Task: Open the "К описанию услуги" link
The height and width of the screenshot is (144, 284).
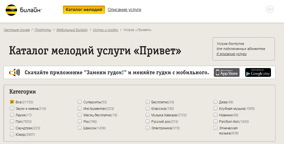Action: pyautogui.click(x=232, y=54)
